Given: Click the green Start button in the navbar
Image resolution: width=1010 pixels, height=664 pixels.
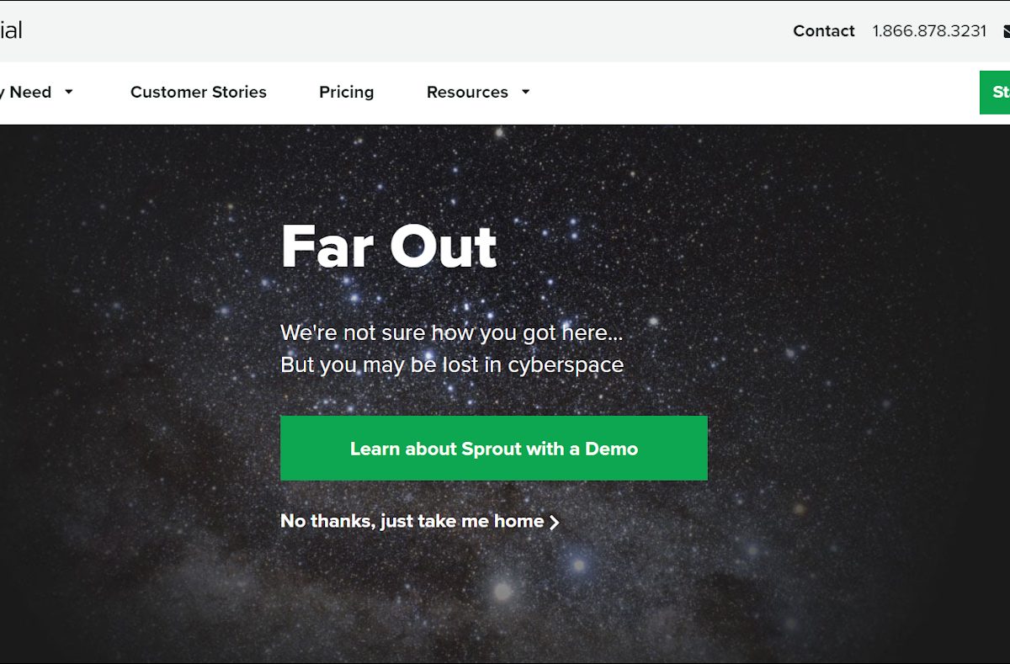Looking at the screenshot, I should point(997,93).
